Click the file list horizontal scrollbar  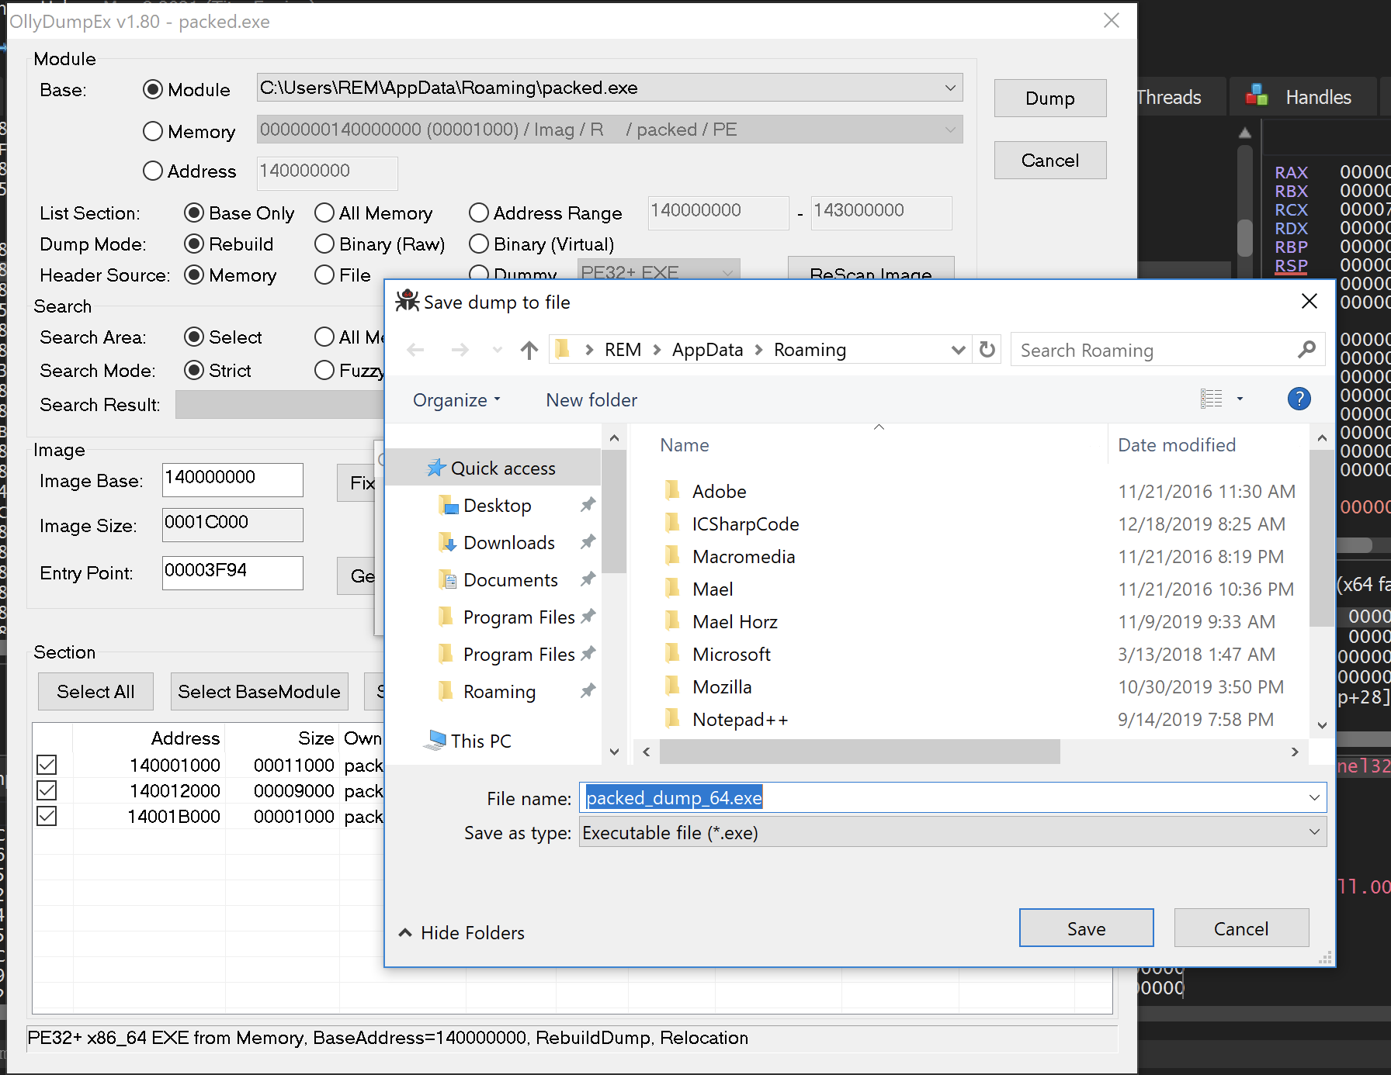click(x=860, y=752)
